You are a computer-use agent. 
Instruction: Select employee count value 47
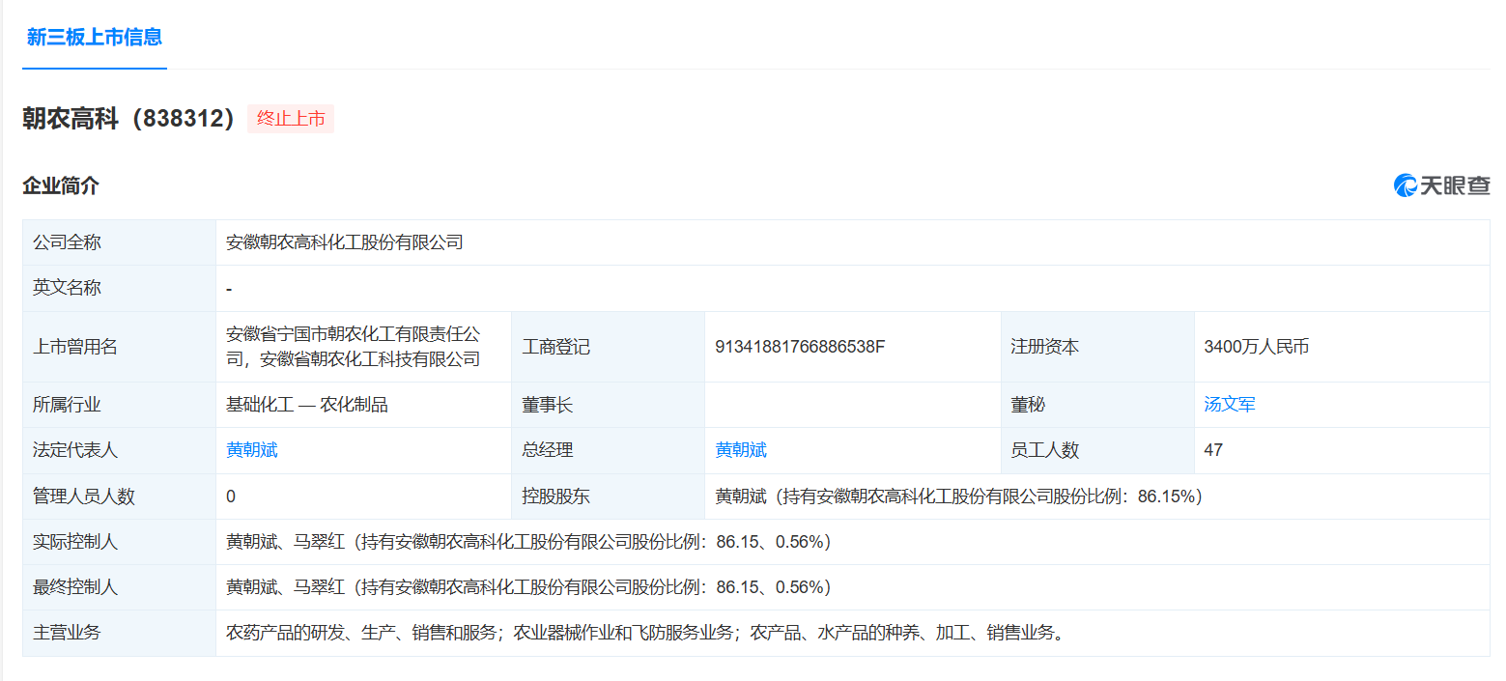tap(1213, 450)
